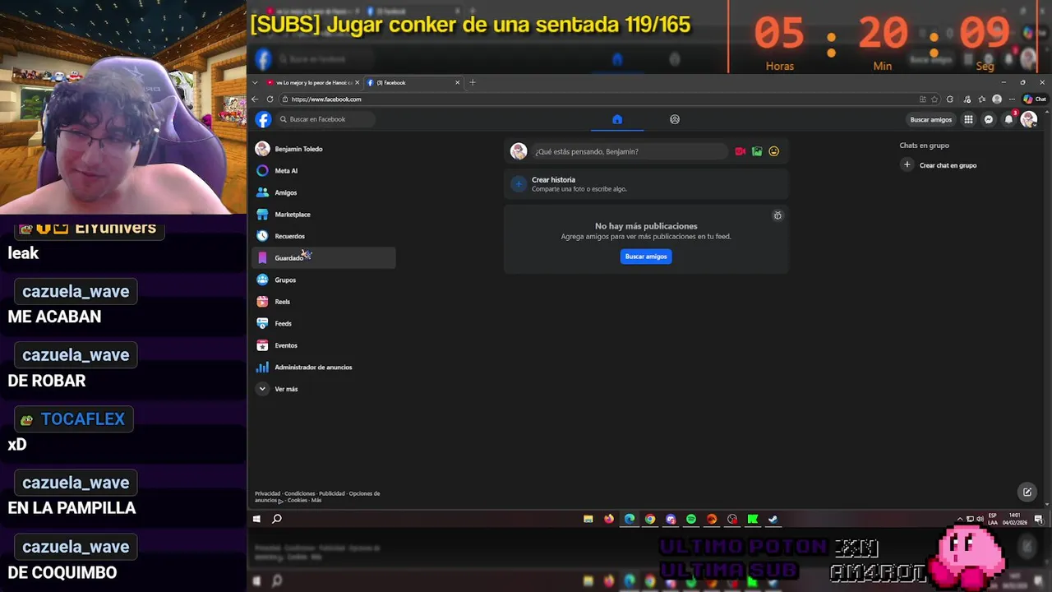Open Google Chrome from taskbar
1052x592 pixels.
650,519
